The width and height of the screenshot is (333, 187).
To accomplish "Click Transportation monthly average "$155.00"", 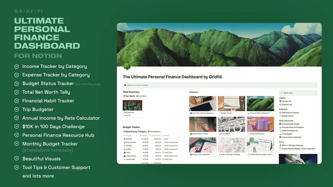I will [158, 156].
